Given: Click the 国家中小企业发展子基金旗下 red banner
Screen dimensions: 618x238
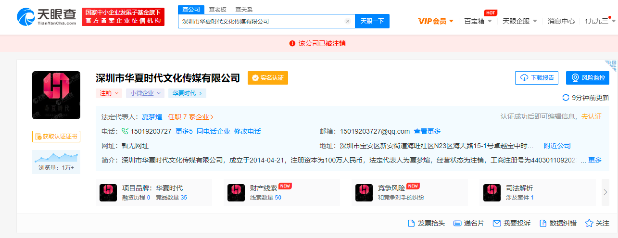Looking at the screenshot, I should [123, 17].
